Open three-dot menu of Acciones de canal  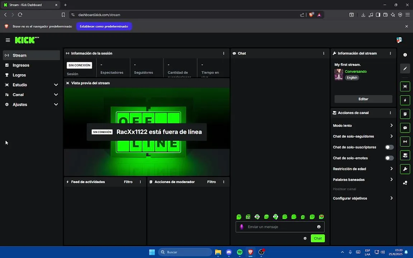tap(390, 113)
